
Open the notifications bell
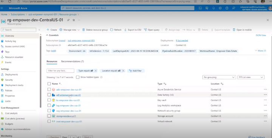[213, 8]
